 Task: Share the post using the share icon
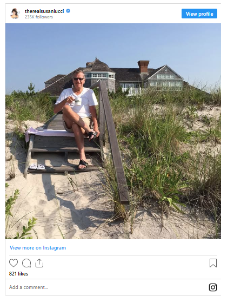[39, 263]
